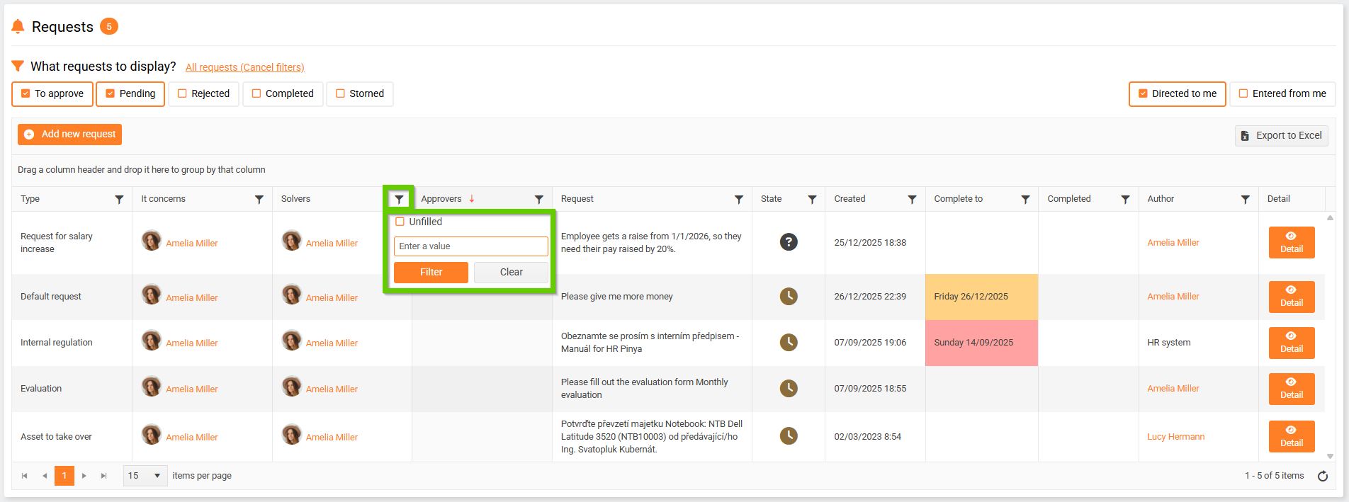Click the refresh icon in the pager
Screen dimensions: 1349x502
pyautogui.click(x=1322, y=476)
